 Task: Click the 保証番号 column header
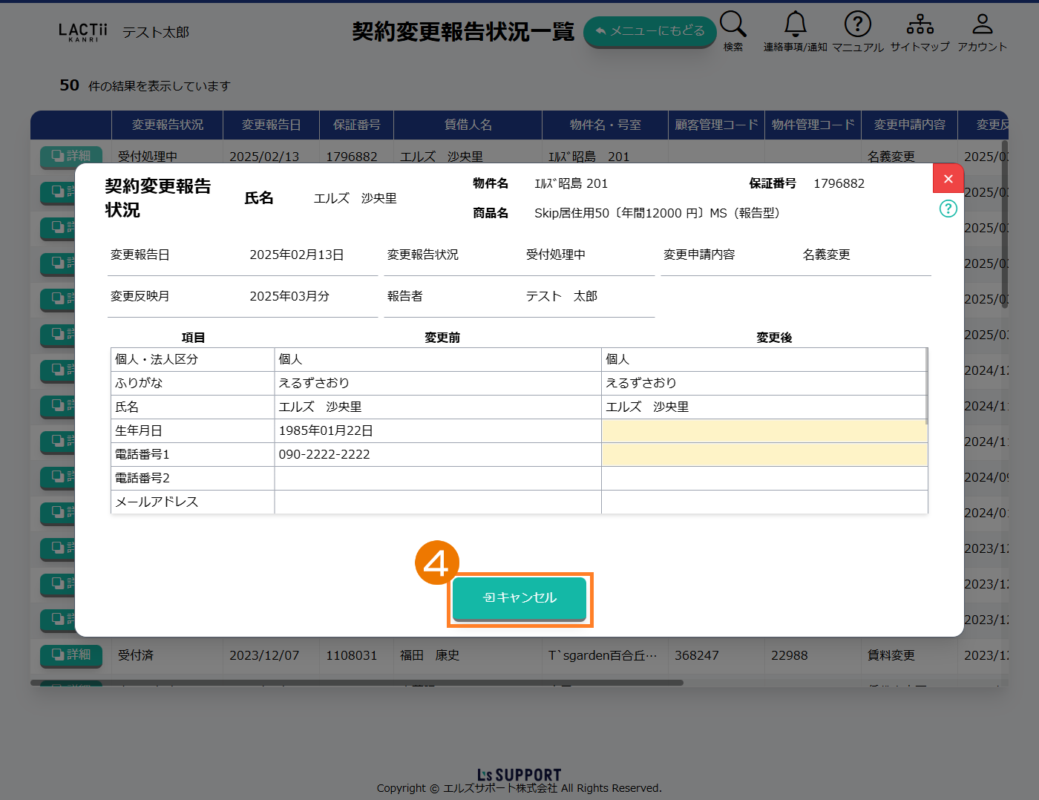pos(356,125)
